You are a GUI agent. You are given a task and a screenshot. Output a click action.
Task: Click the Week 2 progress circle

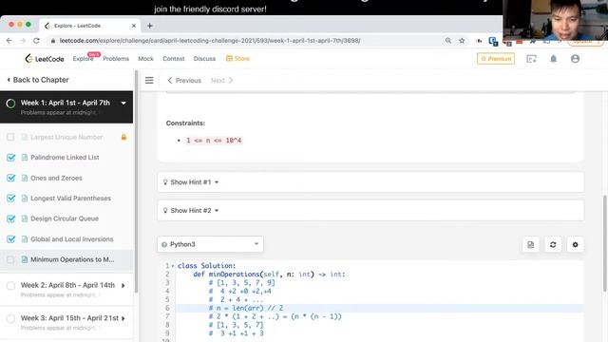(x=10, y=286)
